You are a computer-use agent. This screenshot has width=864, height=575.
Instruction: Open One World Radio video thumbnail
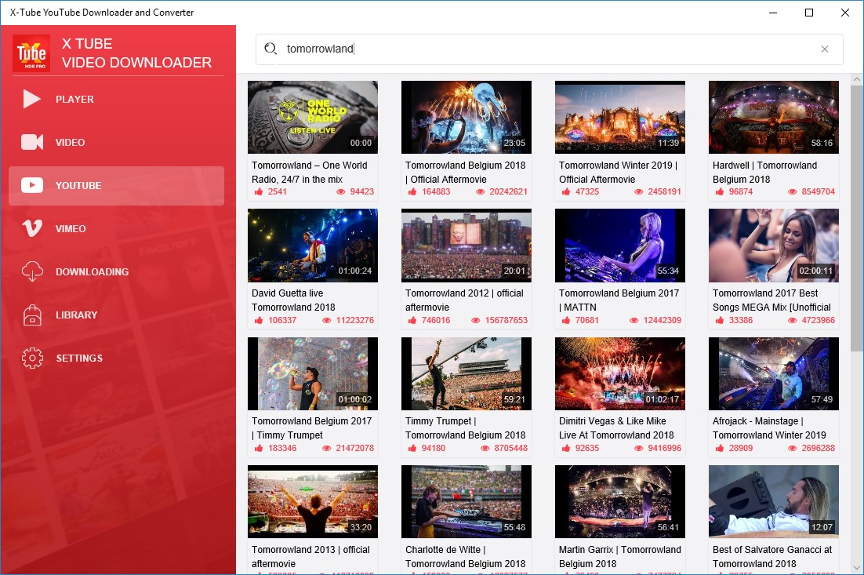point(312,118)
